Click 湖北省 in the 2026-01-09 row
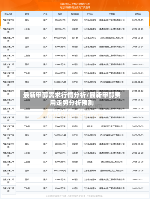 point(90,126)
